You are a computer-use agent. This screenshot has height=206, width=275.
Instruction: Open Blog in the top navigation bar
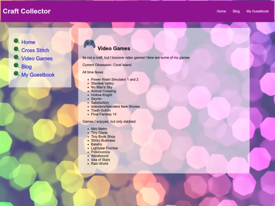[236, 11]
